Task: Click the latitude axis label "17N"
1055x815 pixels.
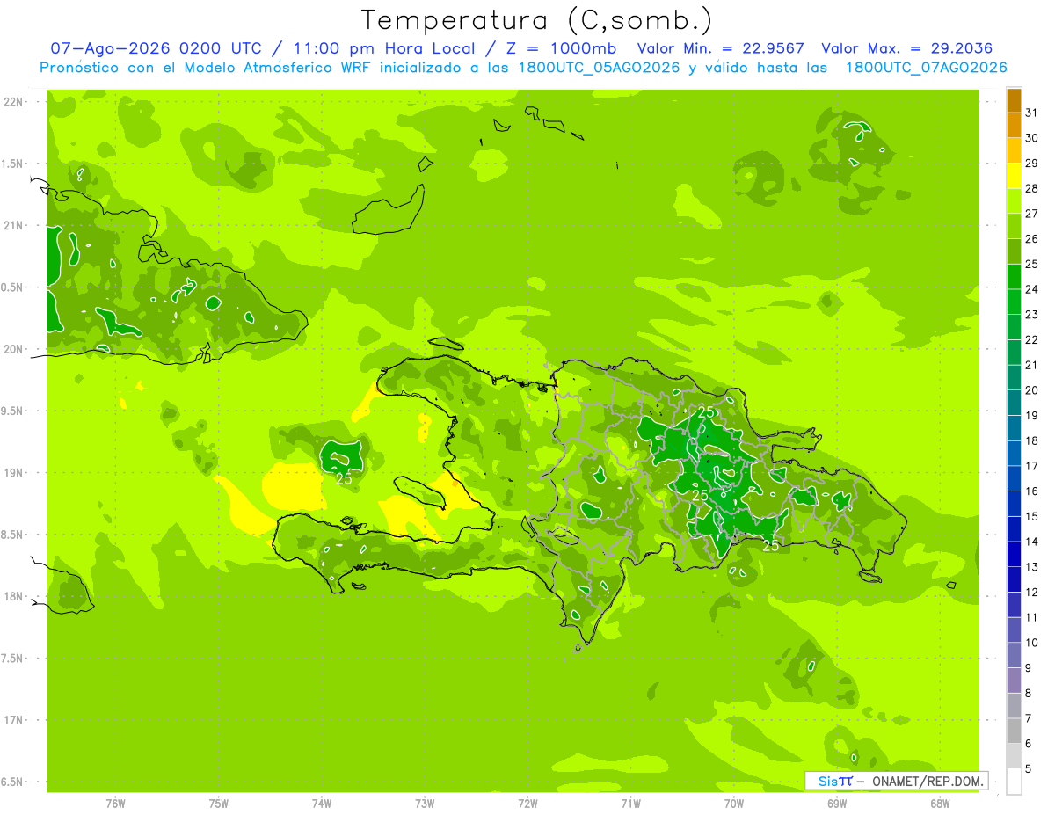Action: point(14,720)
